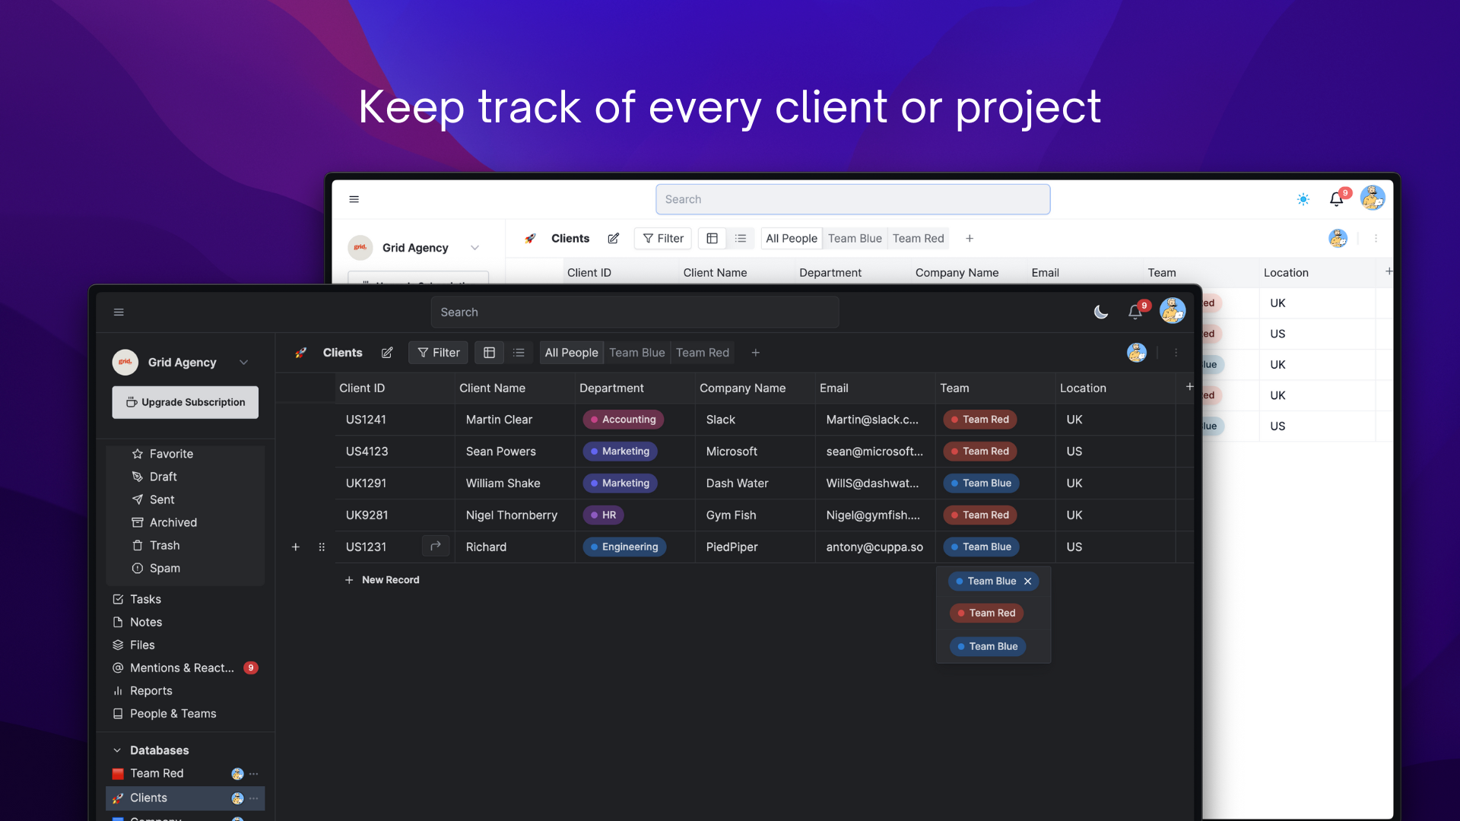
Task: Open Filter options
Action: tap(438, 353)
